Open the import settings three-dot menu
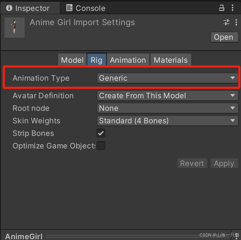 click(236, 23)
